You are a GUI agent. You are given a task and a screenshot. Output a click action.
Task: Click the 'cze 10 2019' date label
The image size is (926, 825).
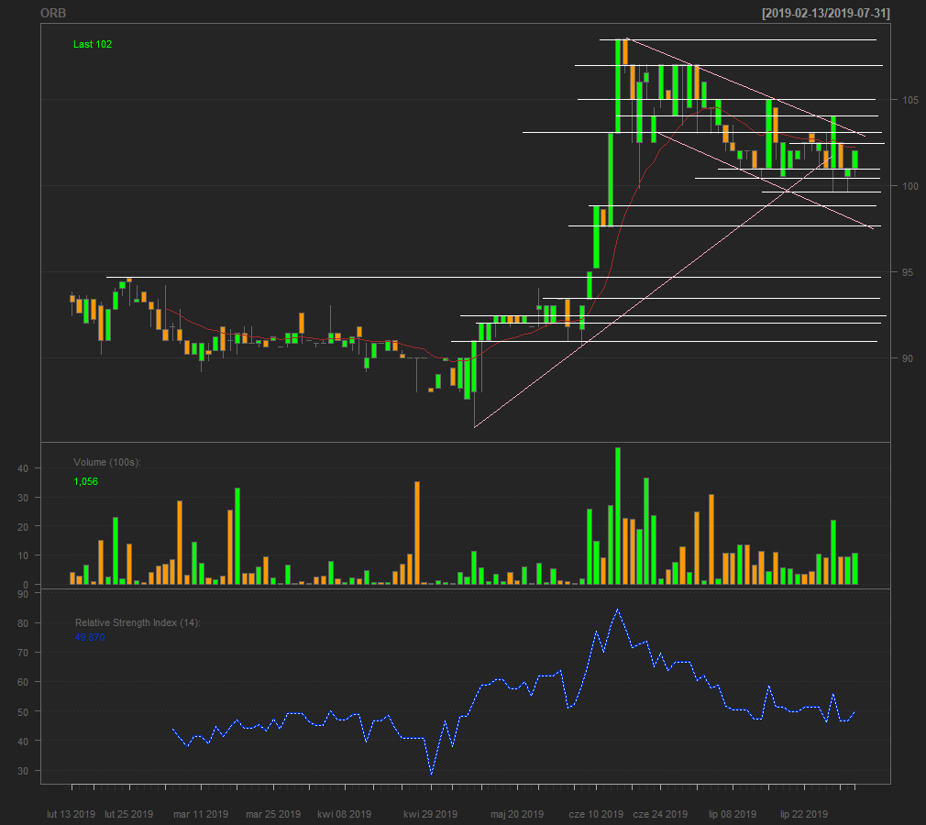pos(596,814)
